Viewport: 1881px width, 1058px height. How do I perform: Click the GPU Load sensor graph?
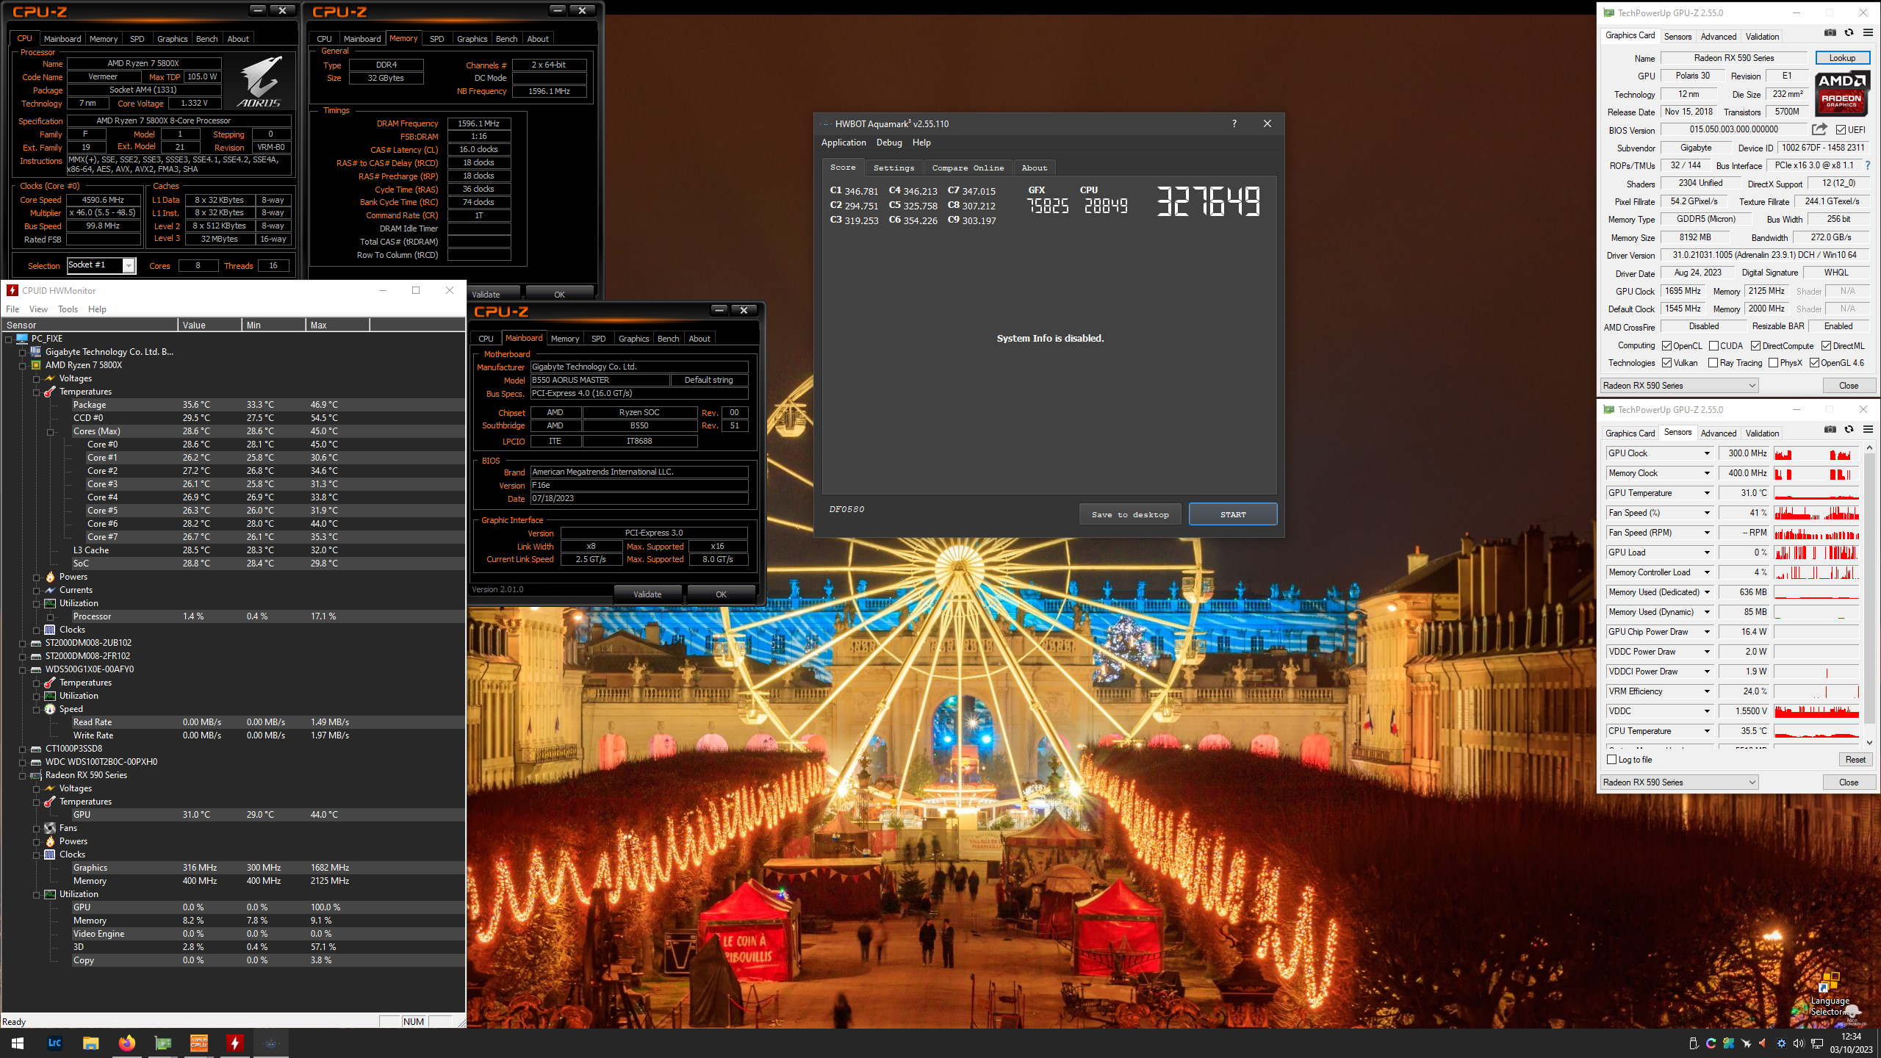coord(1816,553)
